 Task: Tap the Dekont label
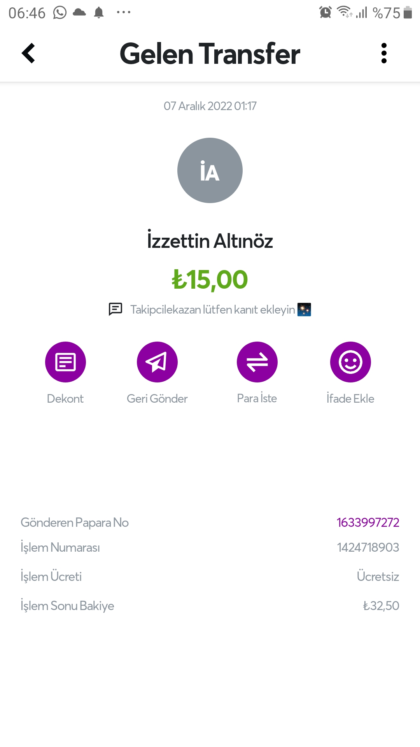(65, 398)
